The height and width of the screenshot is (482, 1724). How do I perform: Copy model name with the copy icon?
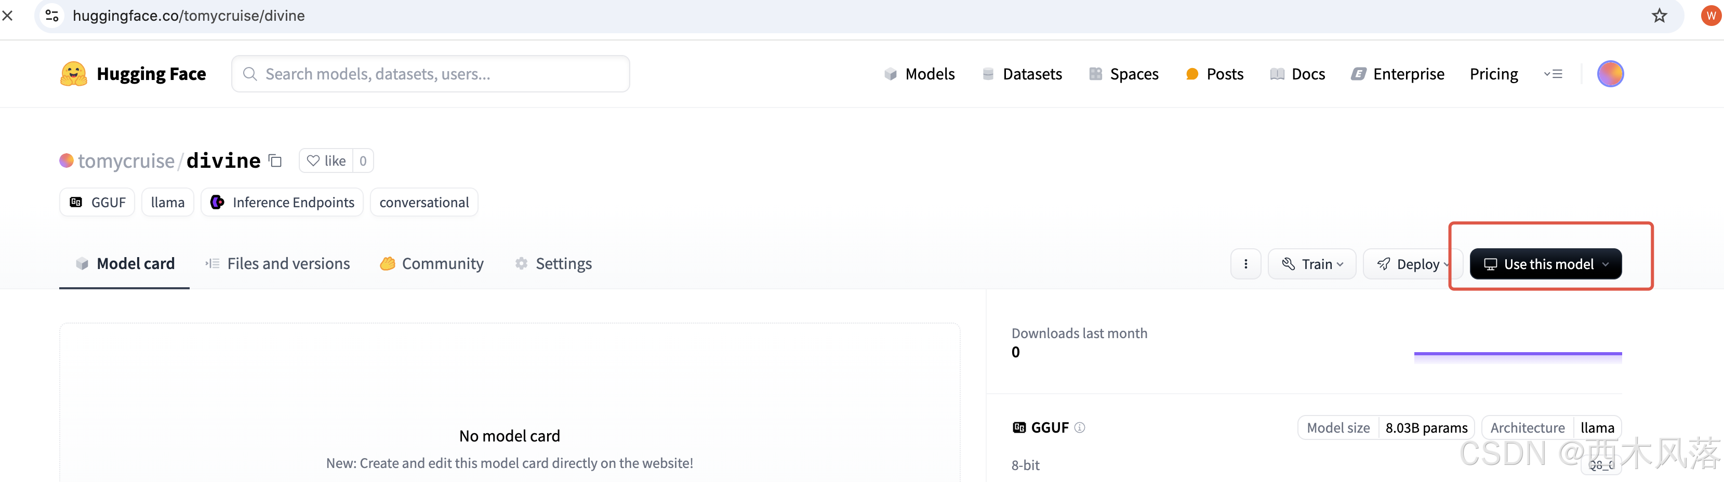(x=275, y=160)
